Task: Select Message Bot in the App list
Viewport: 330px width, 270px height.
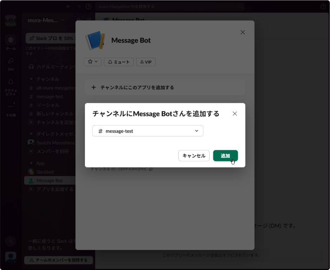Action: pyautogui.click(x=50, y=180)
